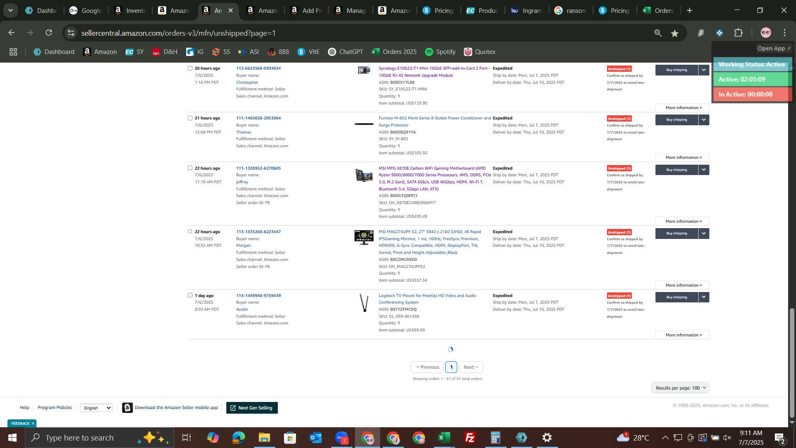
Task: Open the Chrome extensions puzzle icon
Action: [x=738, y=33]
